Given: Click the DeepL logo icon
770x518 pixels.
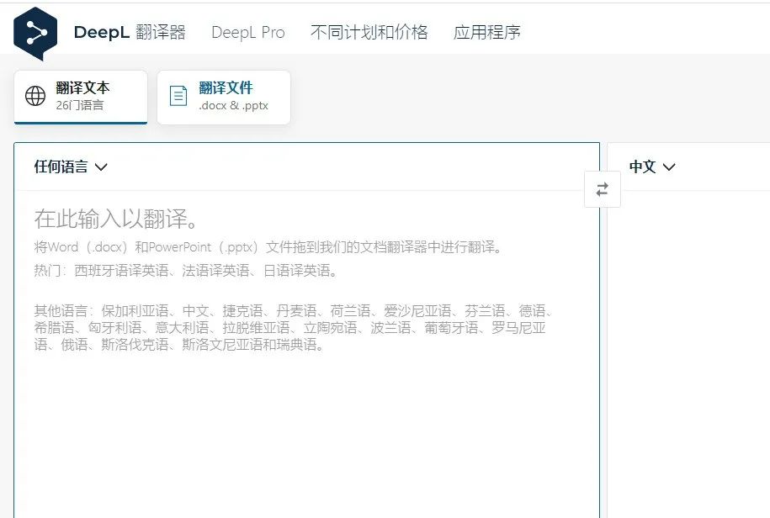Looking at the screenshot, I should [x=35, y=34].
